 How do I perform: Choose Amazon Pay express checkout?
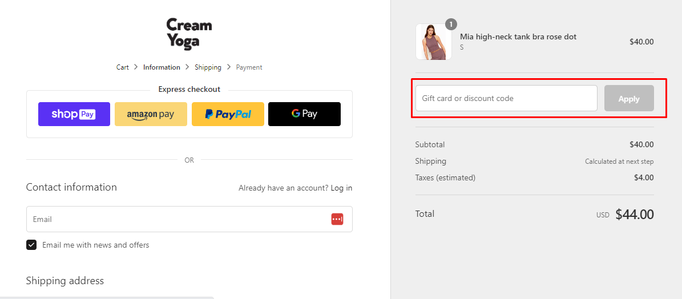click(x=151, y=114)
